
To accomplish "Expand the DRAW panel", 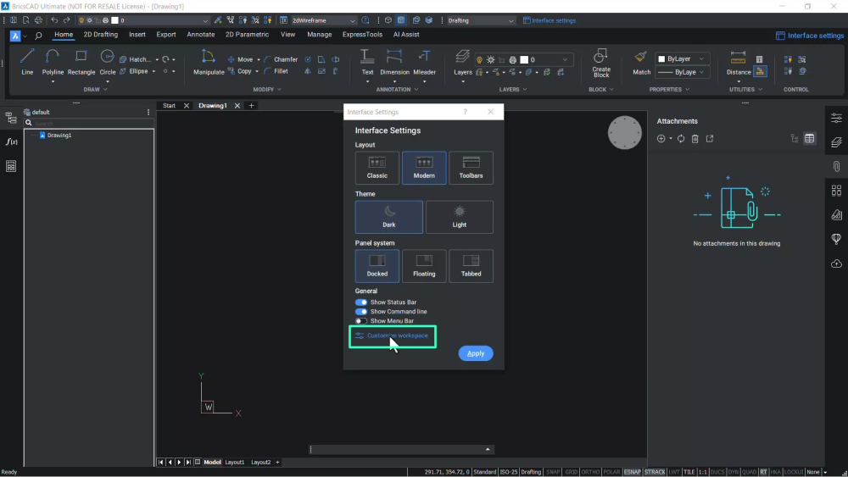I will pos(95,89).
